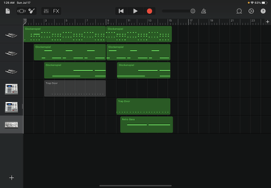Play the song
Image resolution: width=271 pixels, height=188 pixels.
pyautogui.click(x=135, y=11)
